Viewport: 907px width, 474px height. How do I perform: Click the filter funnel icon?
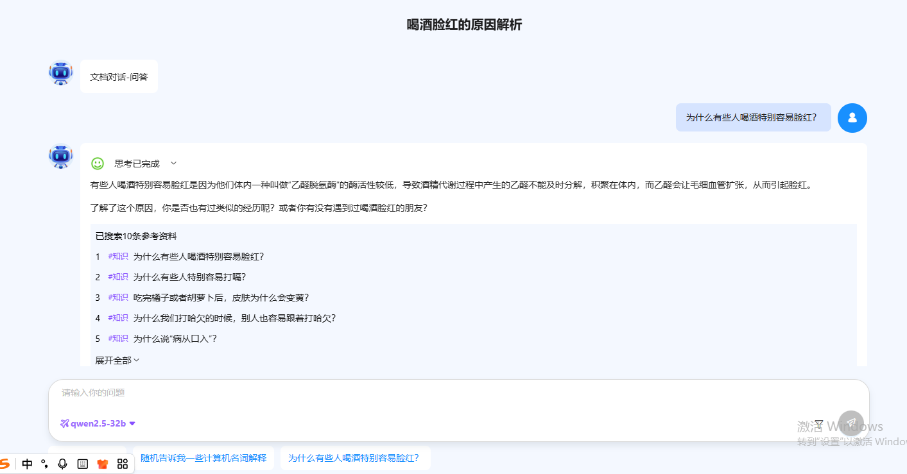[819, 423]
